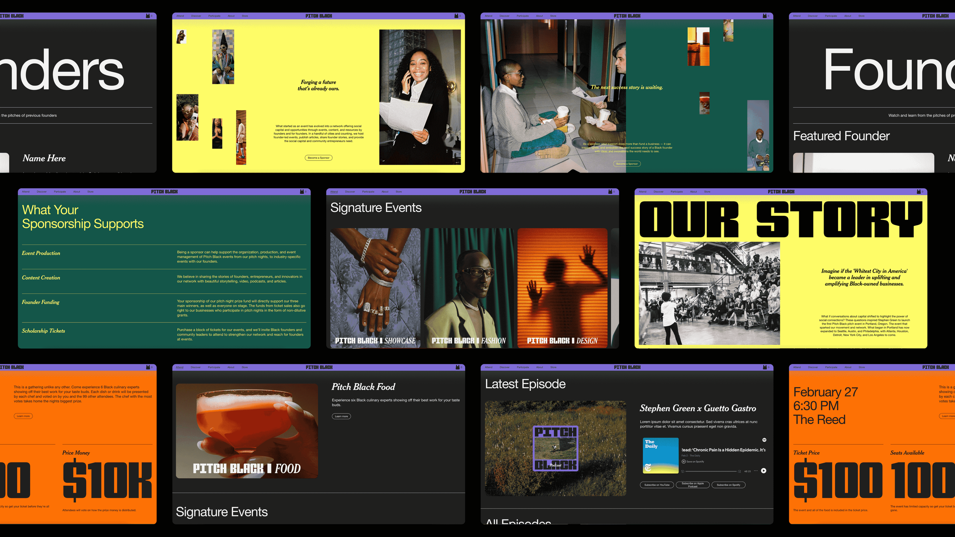Click the Ticket Price label on the February 27 page
This screenshot has width=955, height=537.
[806, 453]
